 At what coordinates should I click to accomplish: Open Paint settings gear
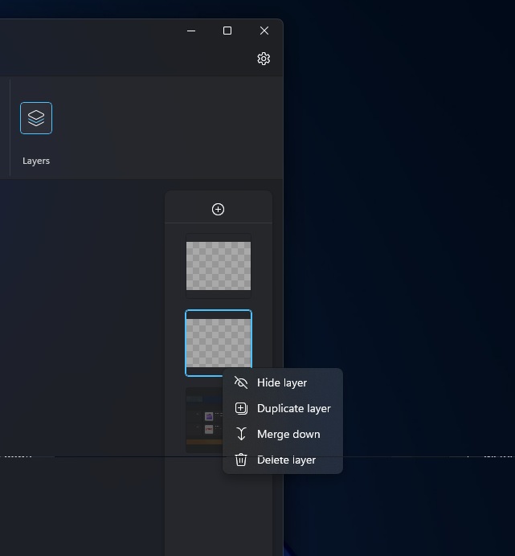pyautogui.click(x=264, y=59)
